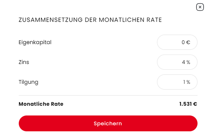This screenshot has width=216, height=139.
Task: Place cursor on the 1 in Tilgung
Action: coord(184,82)
